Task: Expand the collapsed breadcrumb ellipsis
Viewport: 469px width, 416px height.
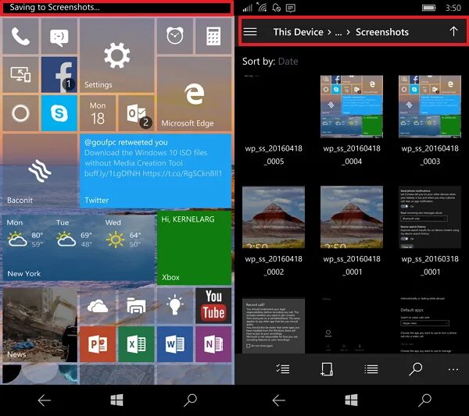Action: pos(338,33)
